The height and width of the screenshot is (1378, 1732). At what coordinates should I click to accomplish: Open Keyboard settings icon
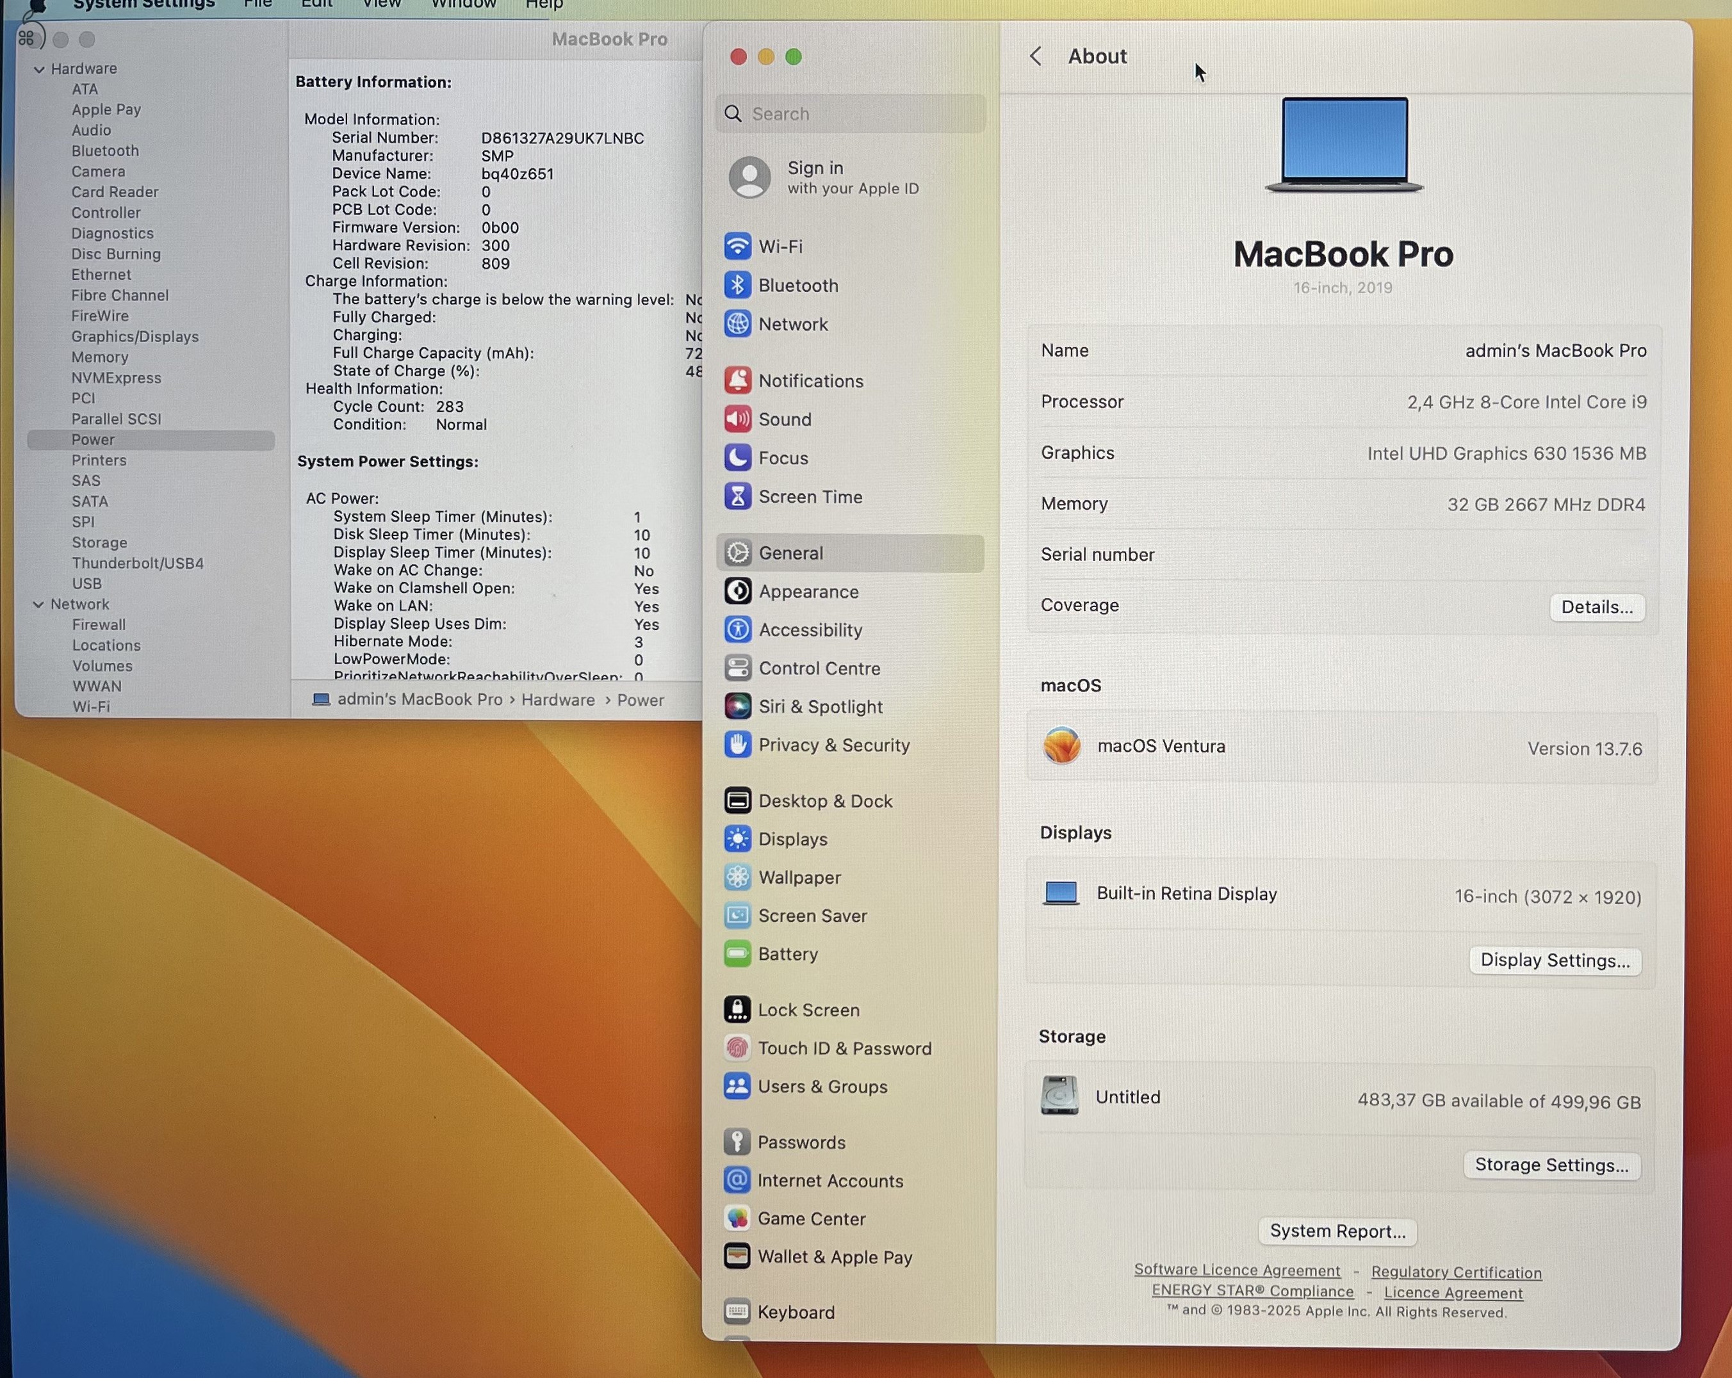[737, 1312]
